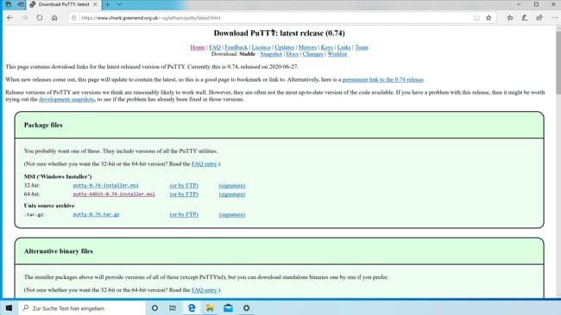Open FAQ entry link under Alternative binary files
The height and width of the screenshot is (315, 561).
click(205, 290)
